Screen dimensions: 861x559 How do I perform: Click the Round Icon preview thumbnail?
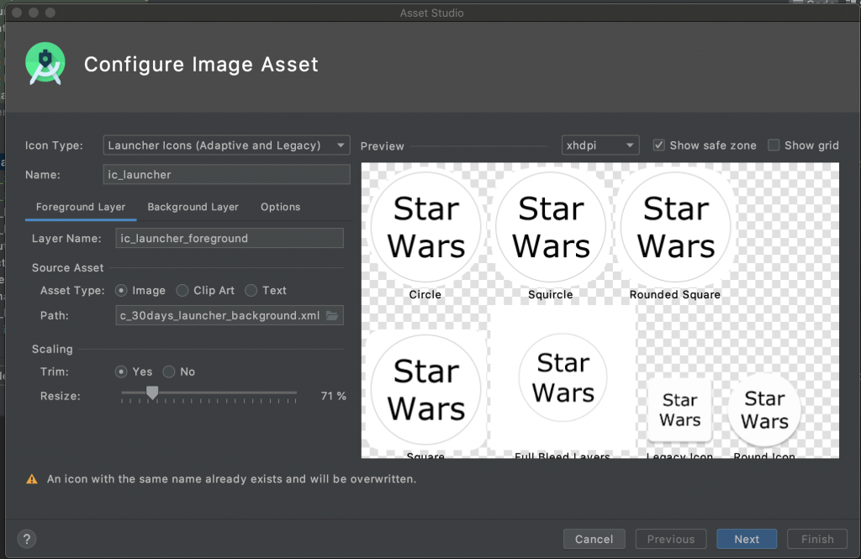coord(764,410)
